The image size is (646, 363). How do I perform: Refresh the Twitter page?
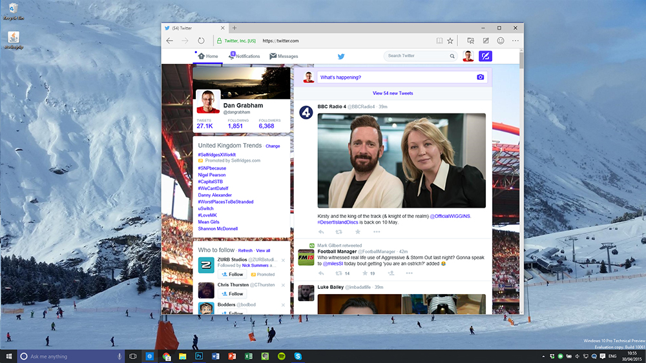(x=201, y=41)
